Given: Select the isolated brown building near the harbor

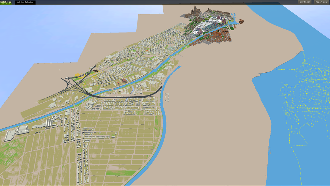Looking at the screenshot, I should pyautogui.click(x=241, y=22).
